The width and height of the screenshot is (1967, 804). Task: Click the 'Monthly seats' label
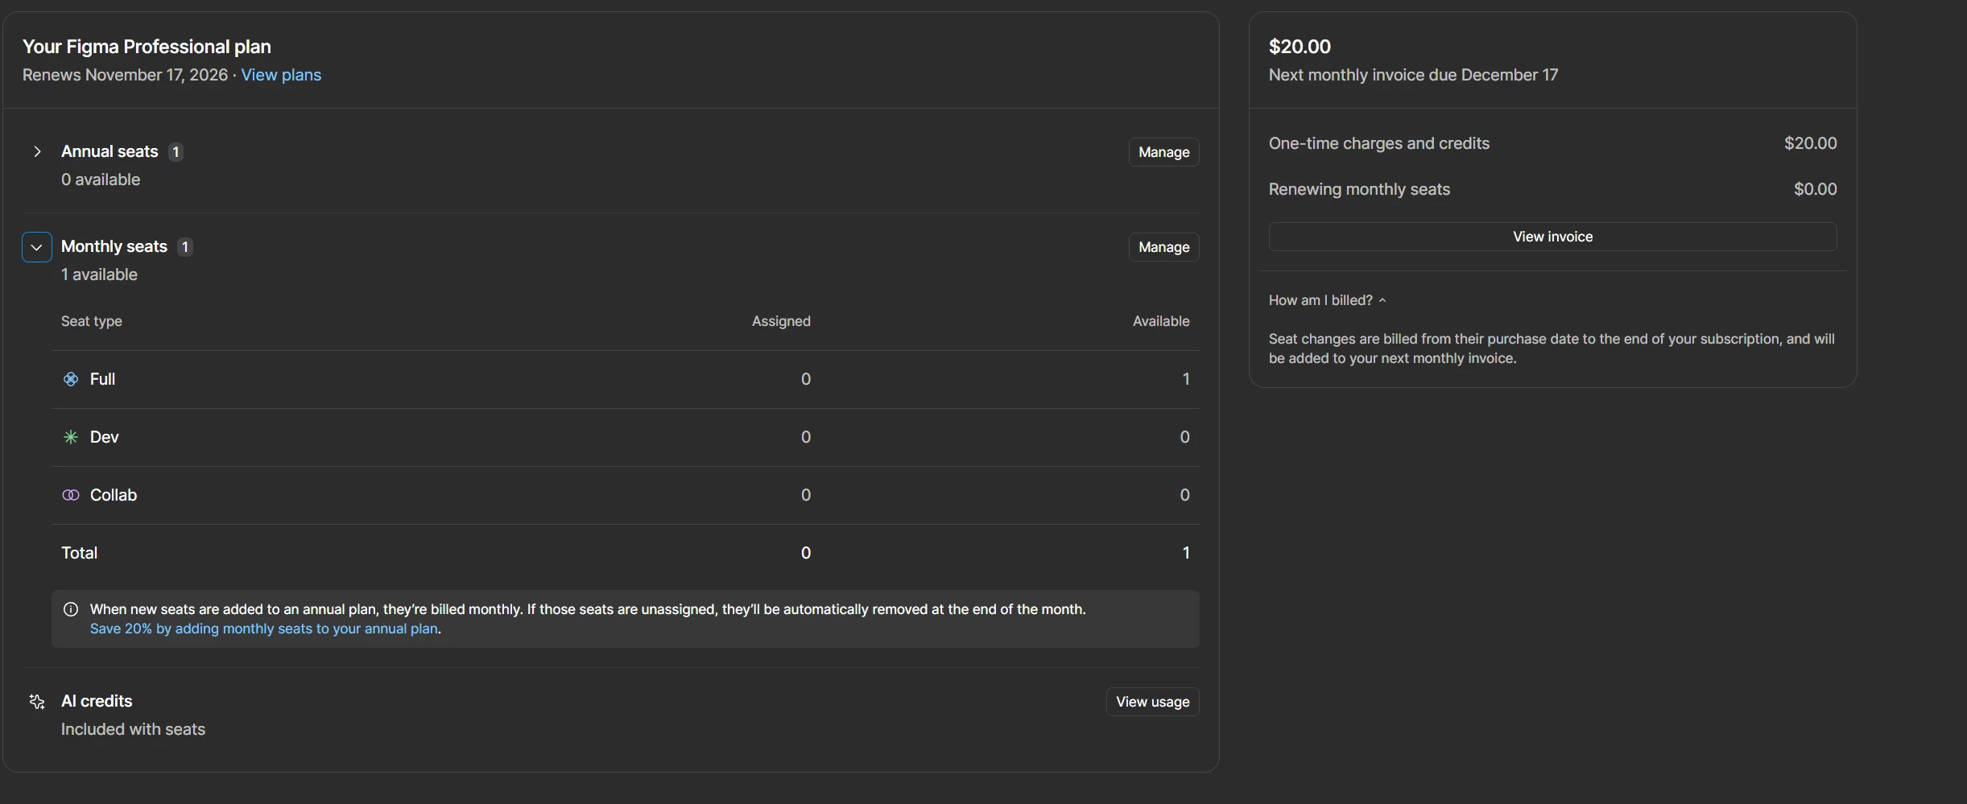click(x=114, y=246)
